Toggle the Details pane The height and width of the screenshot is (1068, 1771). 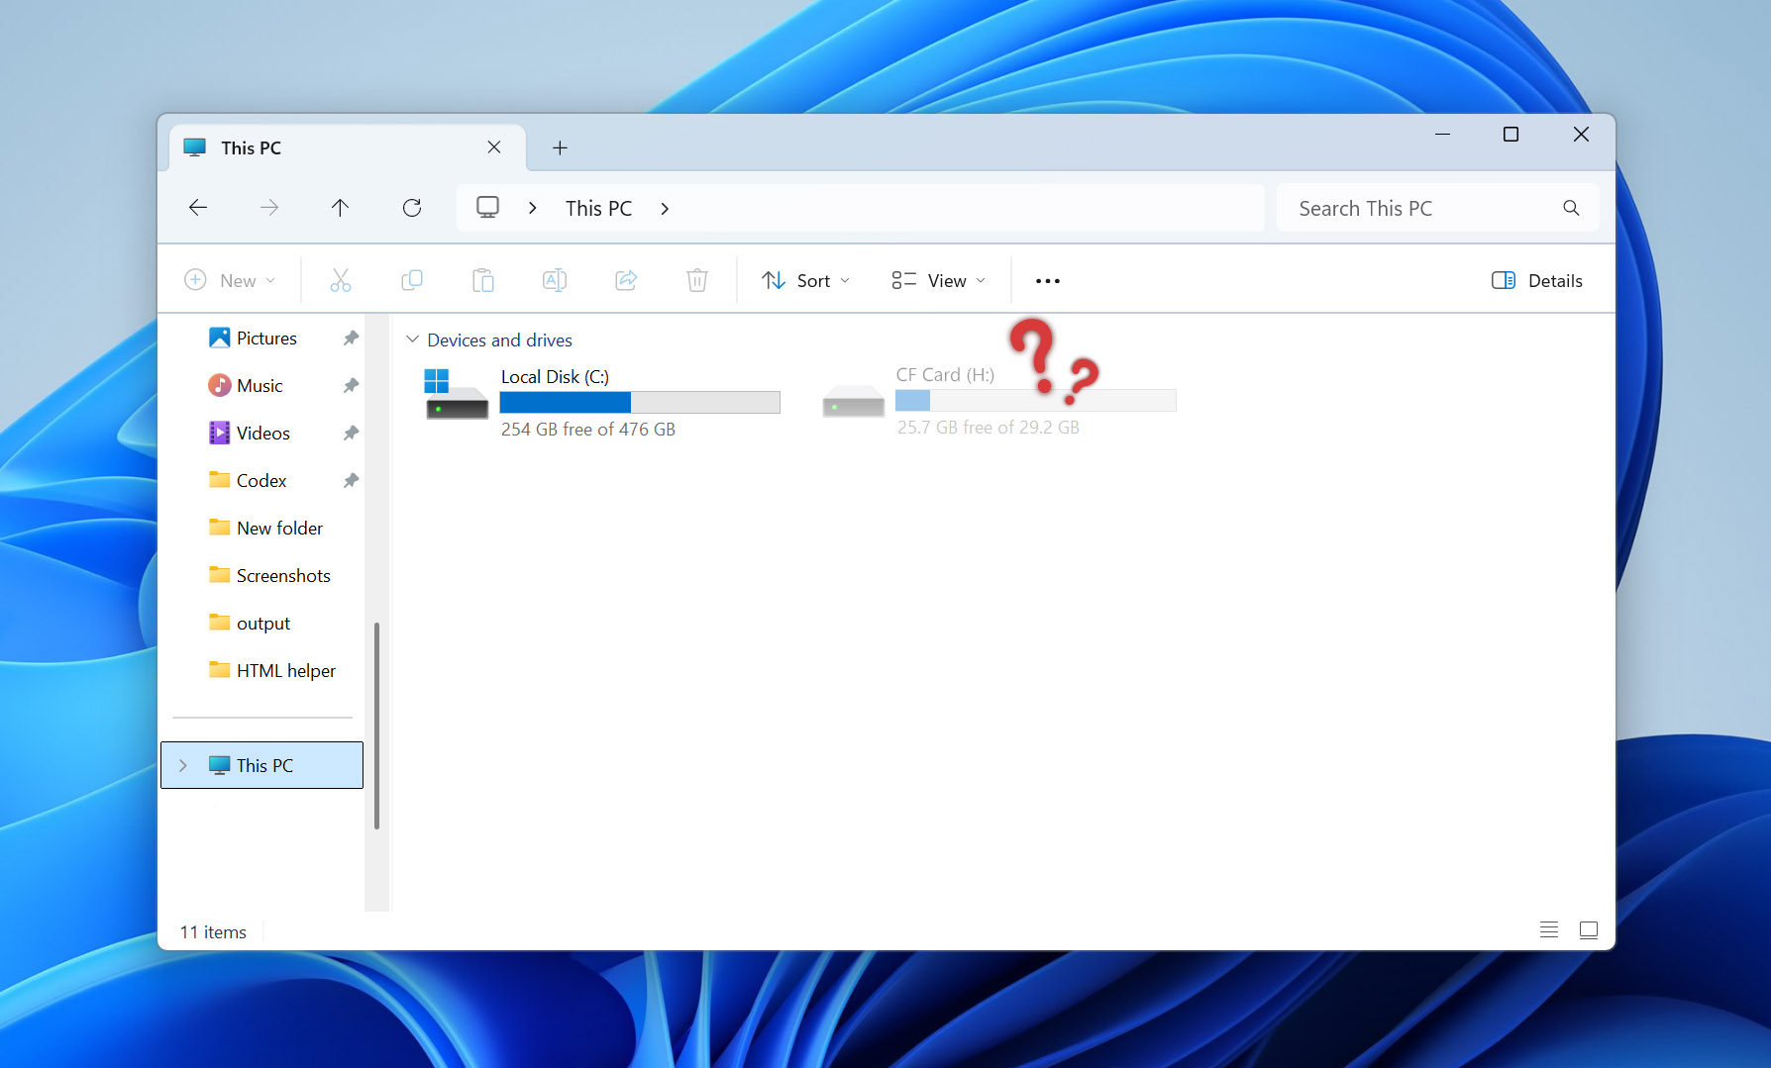click(1537, 281)
